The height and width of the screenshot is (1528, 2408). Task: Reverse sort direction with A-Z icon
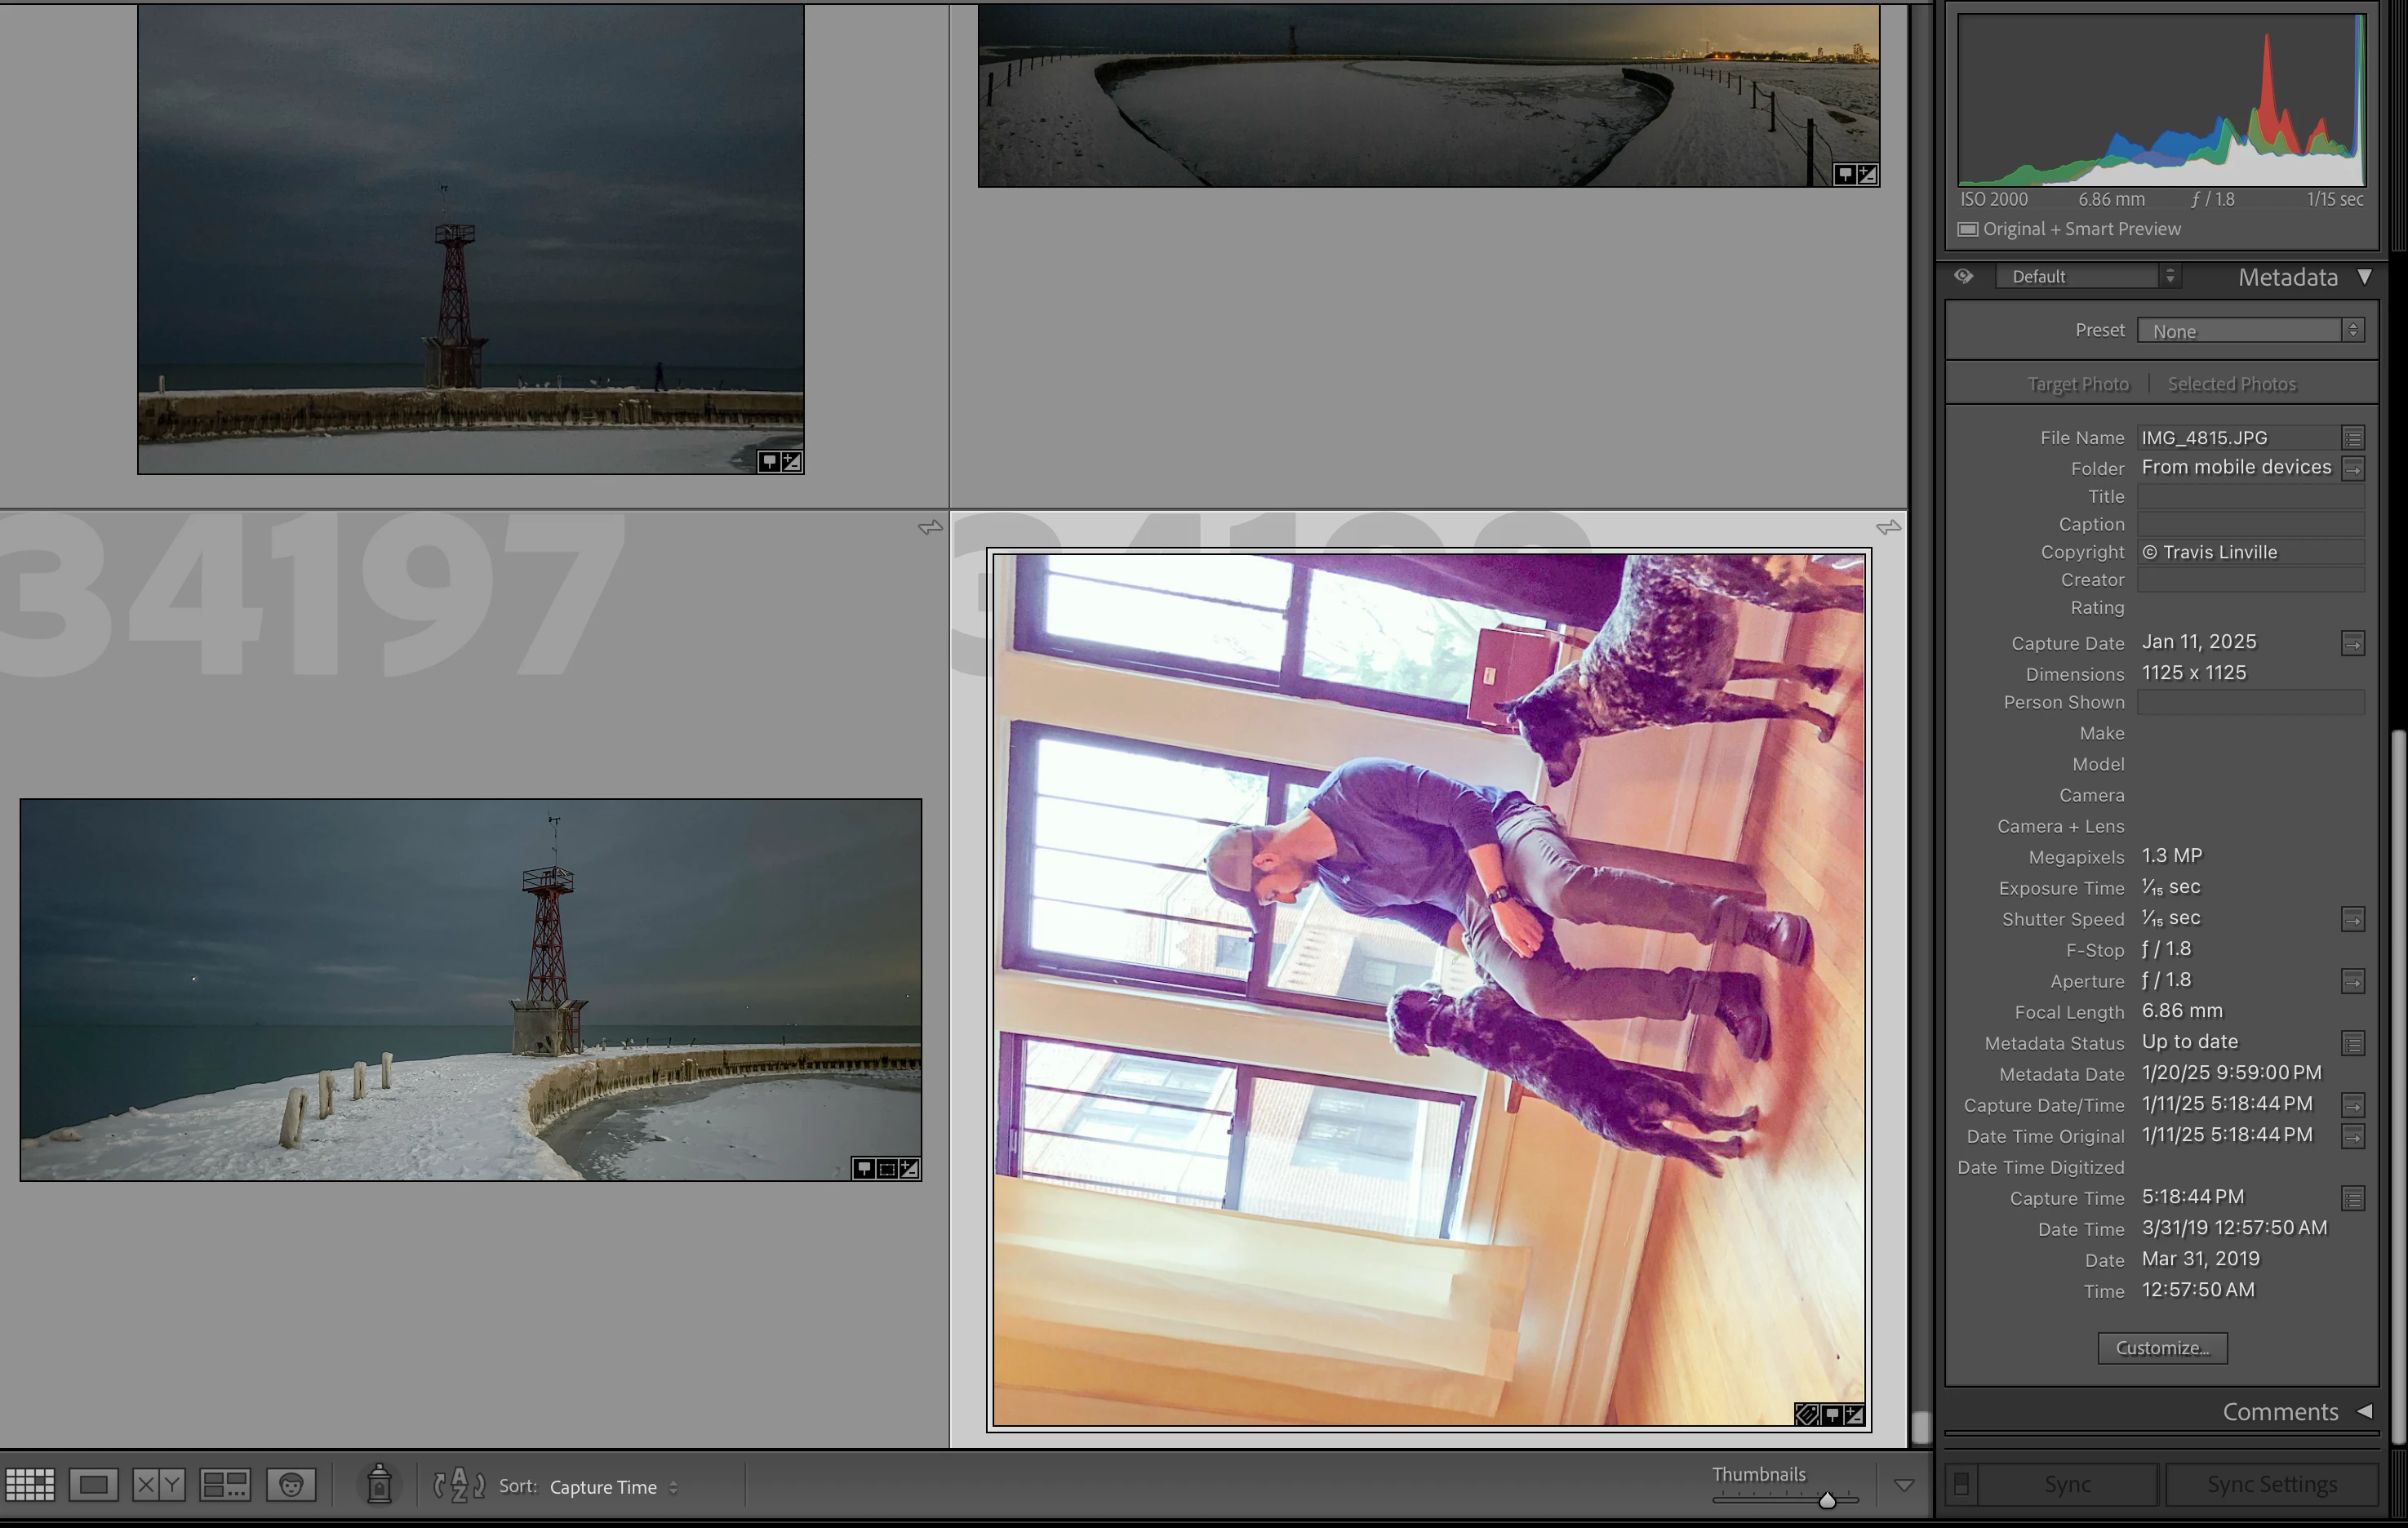[459, 1485]
